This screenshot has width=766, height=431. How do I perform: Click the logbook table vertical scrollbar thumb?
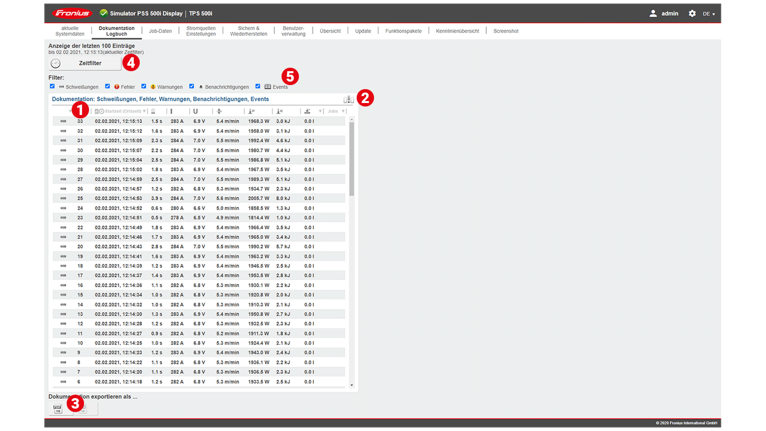(352, 158)
